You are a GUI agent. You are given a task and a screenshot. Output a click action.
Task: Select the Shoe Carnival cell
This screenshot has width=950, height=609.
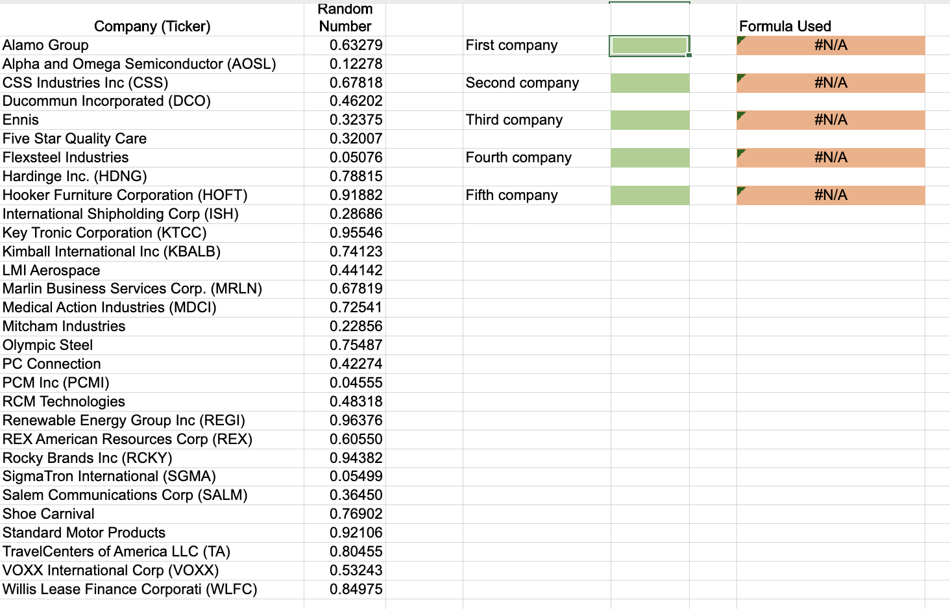[x=152, y=514]
